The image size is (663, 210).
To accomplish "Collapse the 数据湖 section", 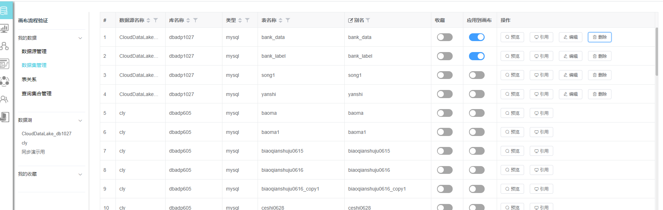I will click(80, 120).
